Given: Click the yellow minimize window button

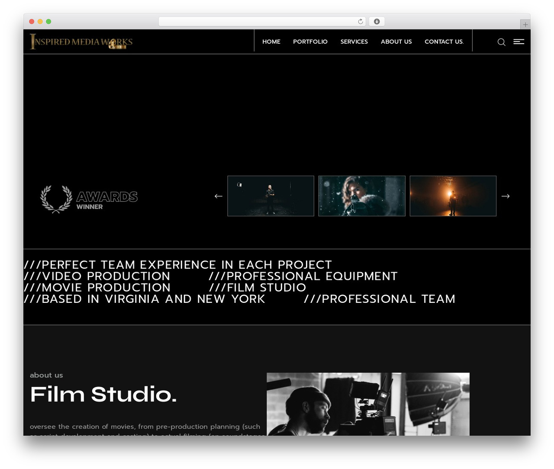Looking at the screenshot, I should tap(40, 22).
